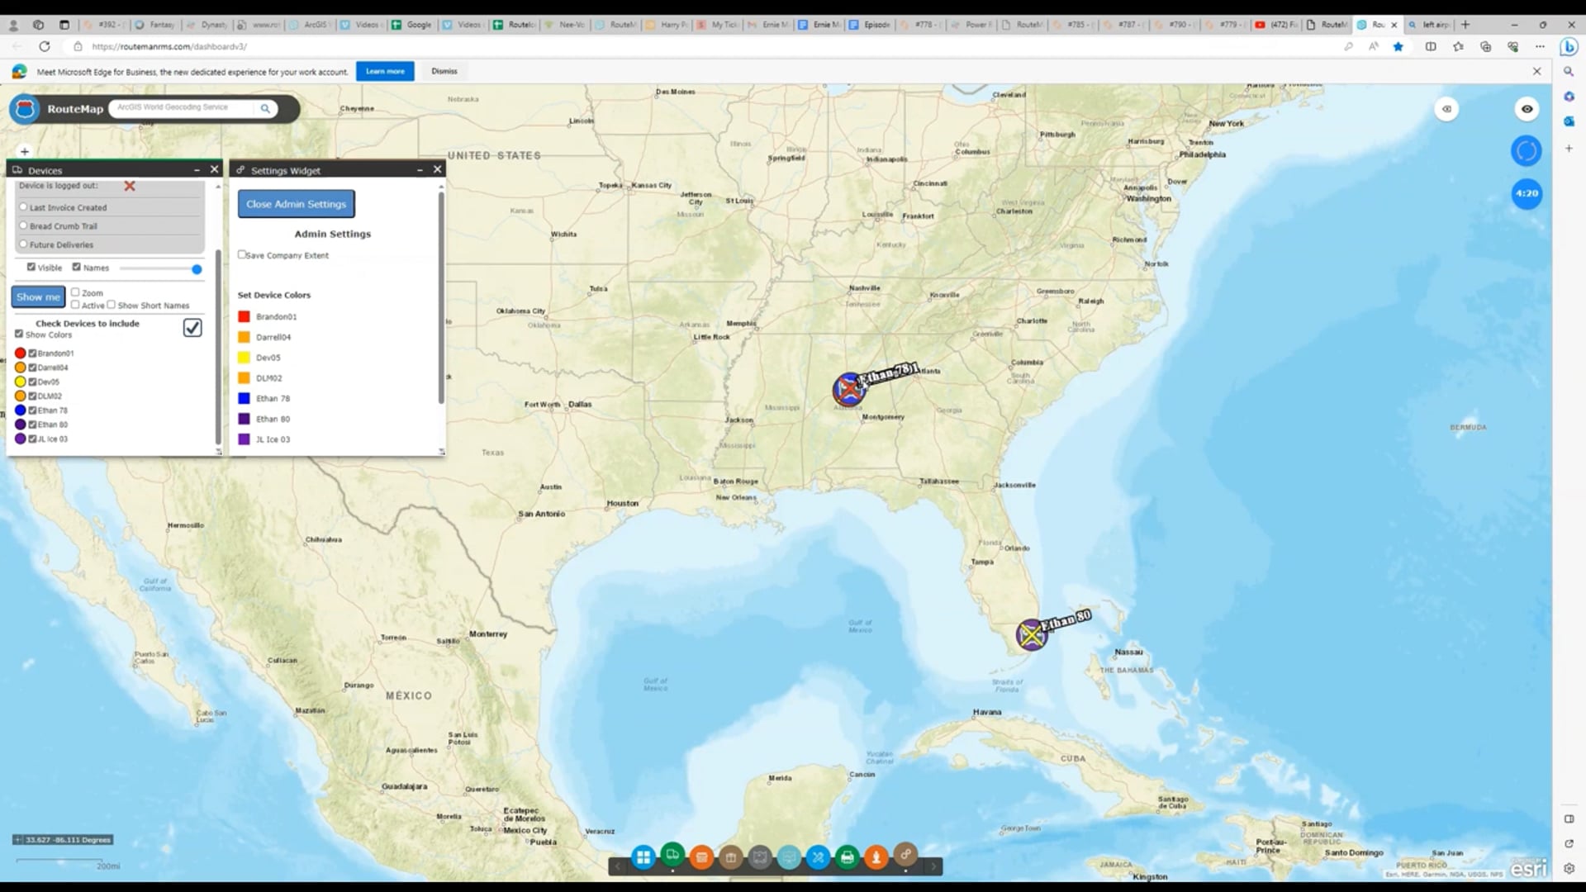Image resolution: width=1586 pixels, height=892 pixels.
Task: Dismiss the Edge for Business banner
Action: click(444, 71)
